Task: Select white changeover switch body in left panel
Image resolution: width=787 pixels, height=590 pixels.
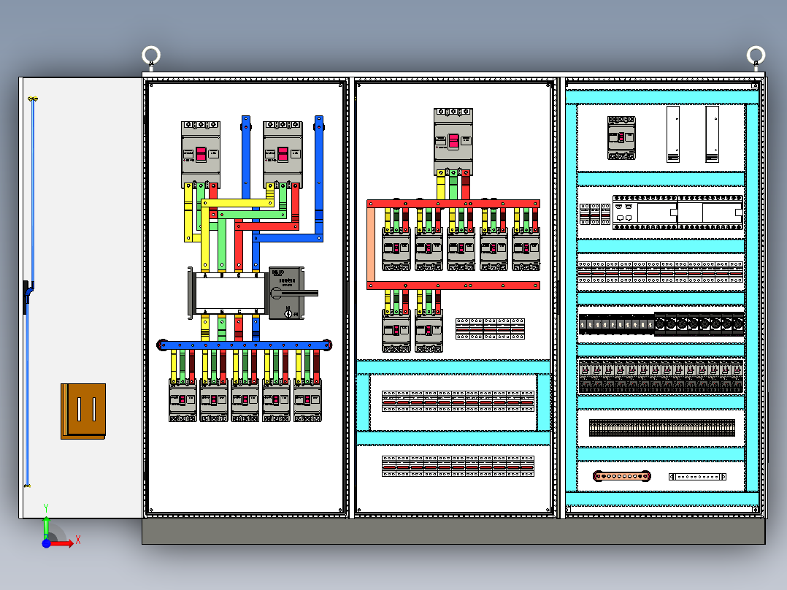Action: [231, 294]
